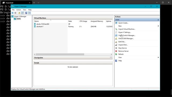The image size is (172, 97).
Task: Select Remove Server action
Action: click(123, 51)
